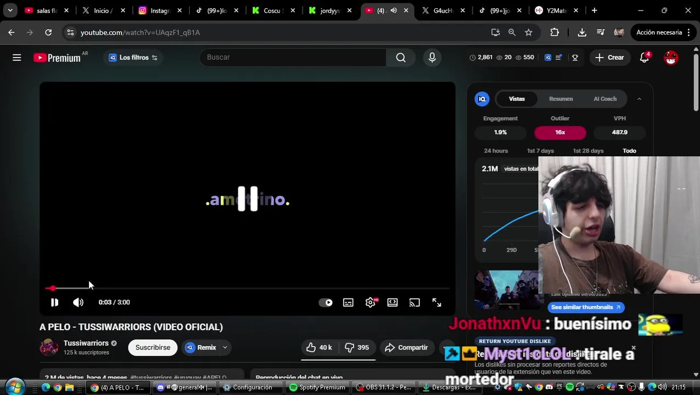The height and width of the screenshot is (395, 700).
Task: Reload the page with refresh icon
Action: click(x=48, y=32)
